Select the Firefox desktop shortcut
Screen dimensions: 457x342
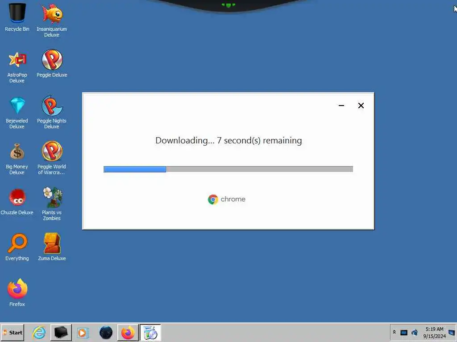[17, 292]
